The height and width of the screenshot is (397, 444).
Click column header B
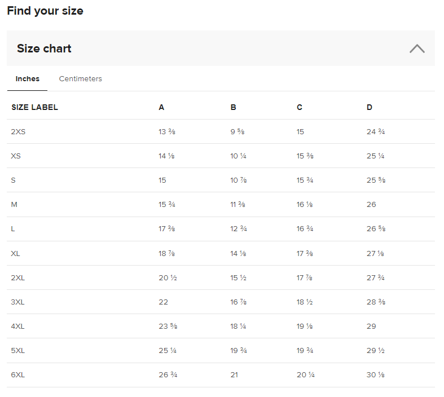tap(233, 107)
